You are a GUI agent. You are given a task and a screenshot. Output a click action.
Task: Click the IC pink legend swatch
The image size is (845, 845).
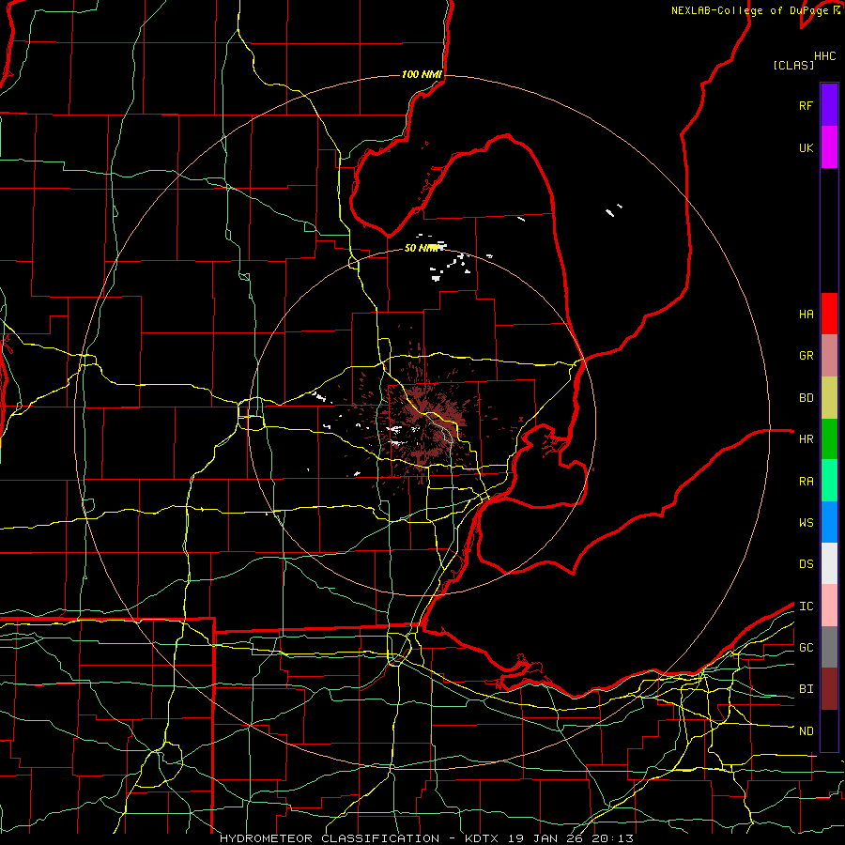(x=829, y=606)
